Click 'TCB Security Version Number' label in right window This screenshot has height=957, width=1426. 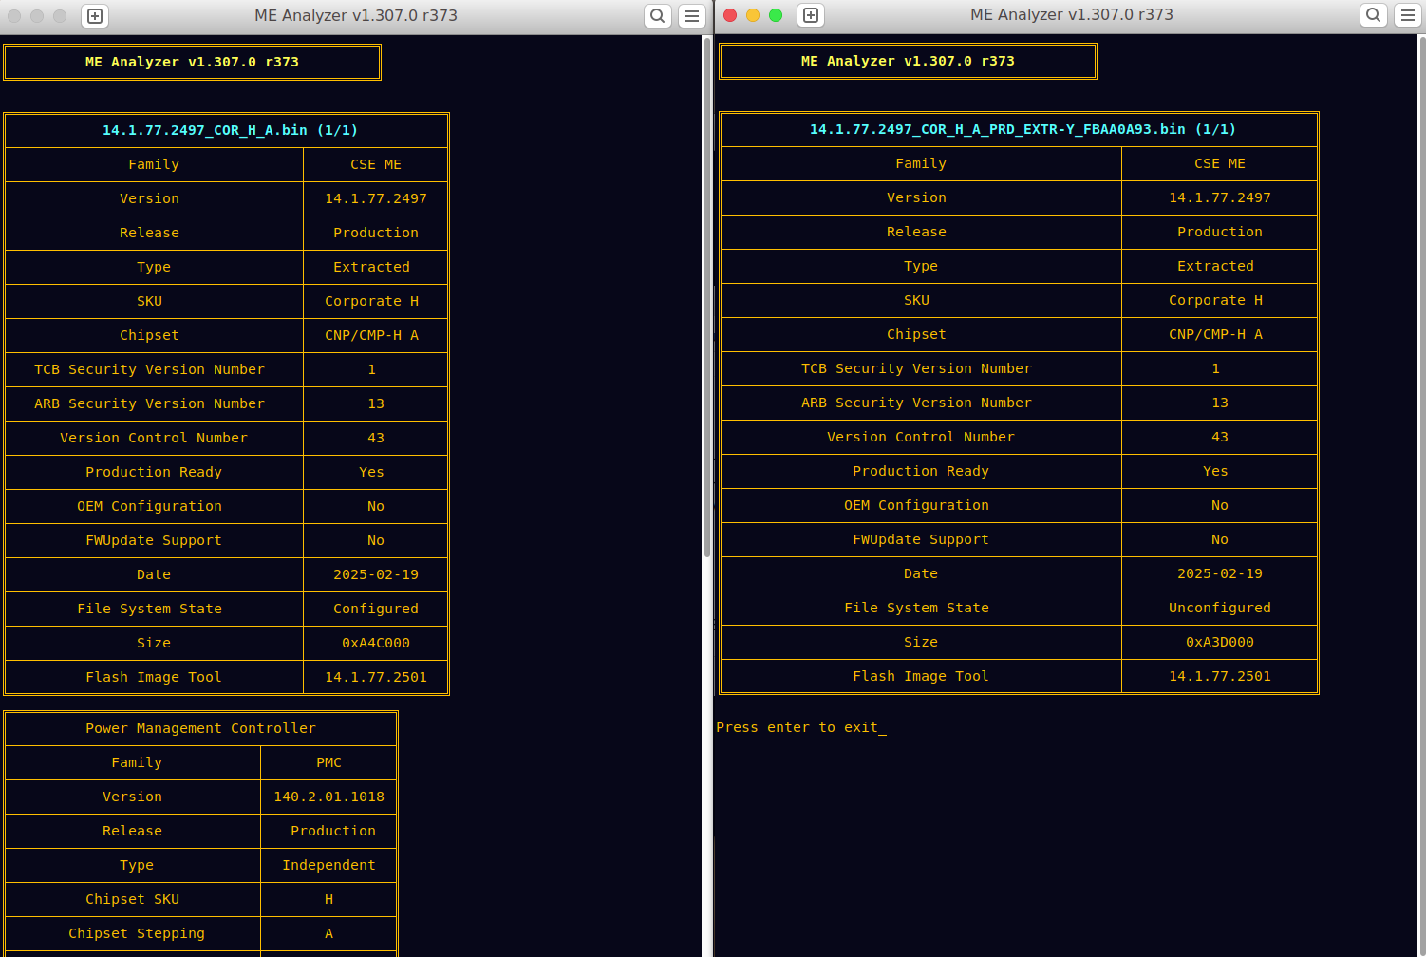point(917,368)
